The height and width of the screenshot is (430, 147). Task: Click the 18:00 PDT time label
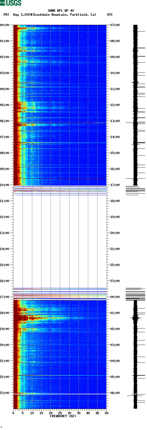pos(5,313)
